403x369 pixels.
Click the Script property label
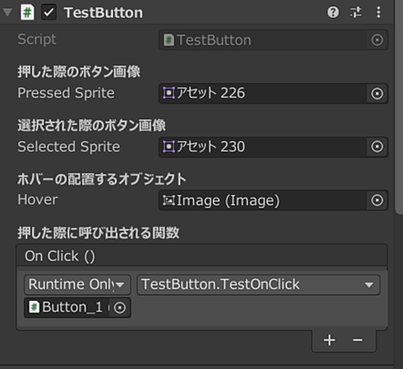[x=37, y=39]
